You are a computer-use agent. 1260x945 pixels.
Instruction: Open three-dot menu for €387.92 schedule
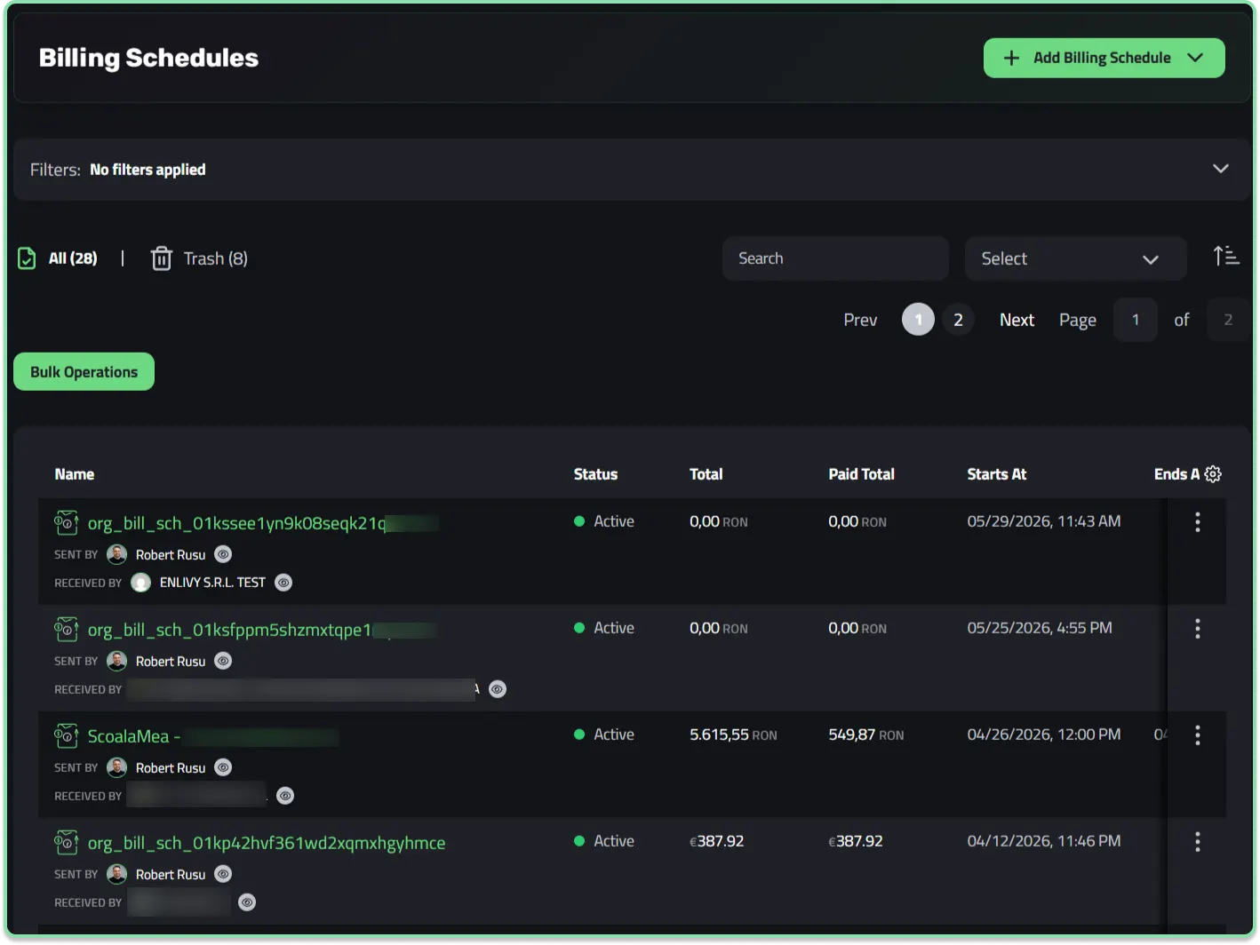(x=1198, y=842)
